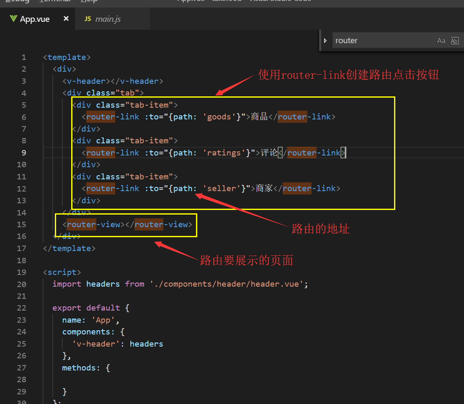Viewport: 464px width, 404px height.
Task: Toggle Match Case in the search widget
Action: (441, 40)
